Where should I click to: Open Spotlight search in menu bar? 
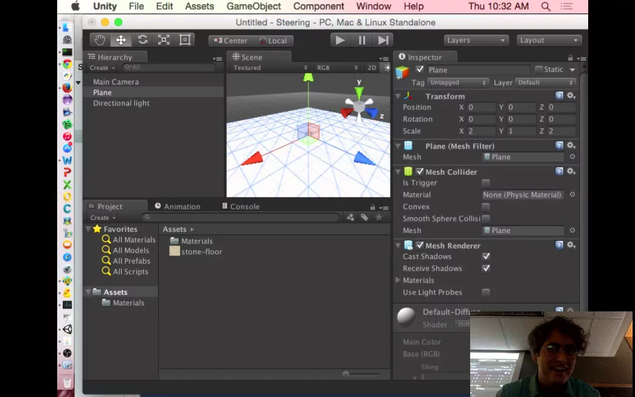[546, 7]
